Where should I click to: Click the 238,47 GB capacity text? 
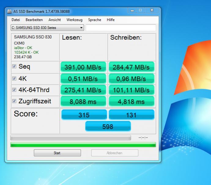click(x=23, y=57)
